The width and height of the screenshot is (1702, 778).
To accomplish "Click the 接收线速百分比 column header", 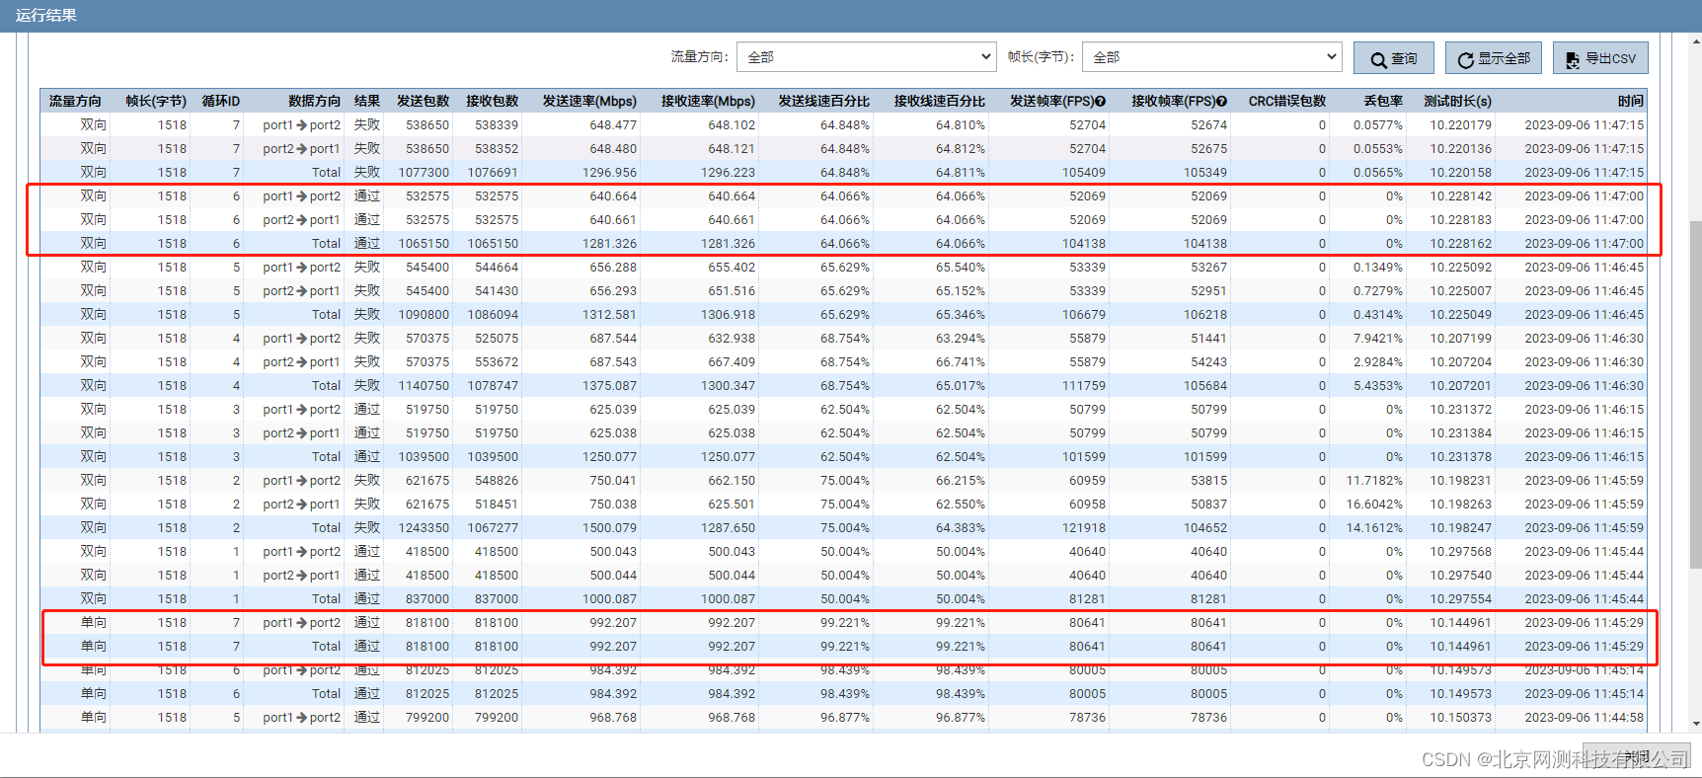I will (x=940, y=102).
